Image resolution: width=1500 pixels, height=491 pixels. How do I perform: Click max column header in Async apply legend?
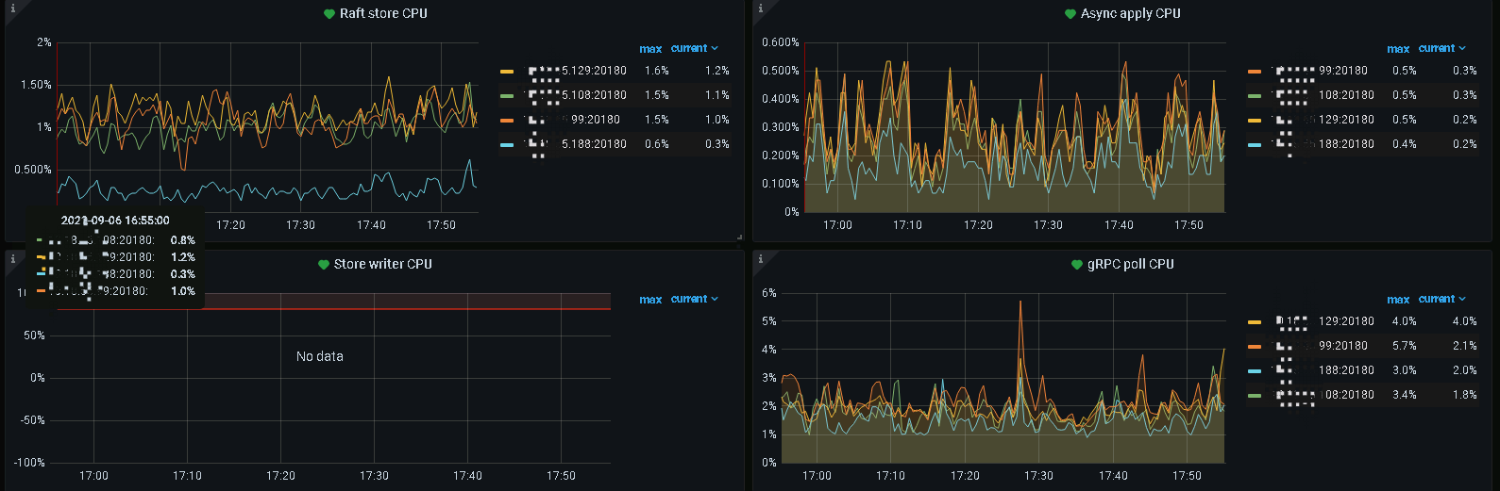click(1398, 49)
